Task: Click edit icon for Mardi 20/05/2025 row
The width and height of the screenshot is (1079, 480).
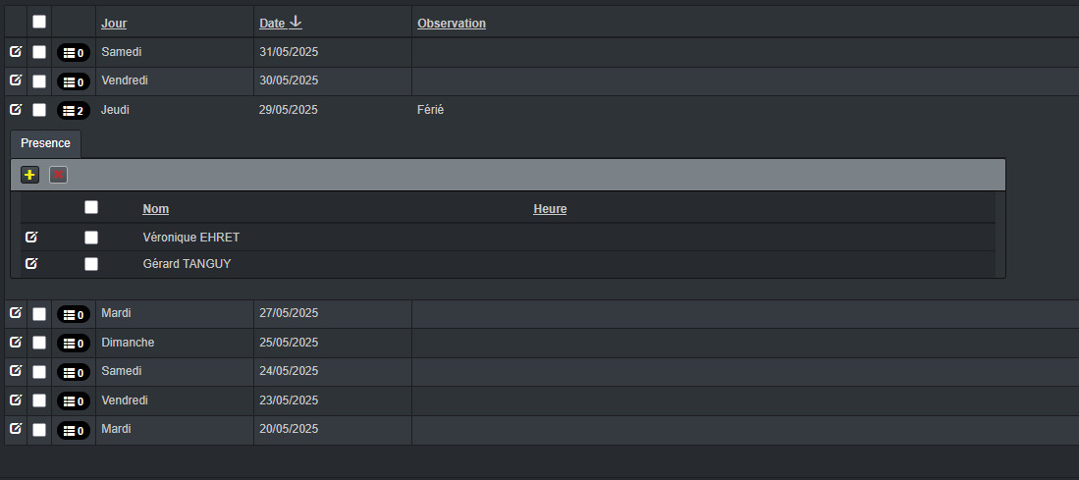Action: [15, 428]
